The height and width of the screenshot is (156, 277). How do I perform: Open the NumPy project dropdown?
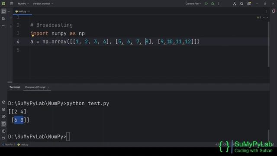(x=23, y=3)
